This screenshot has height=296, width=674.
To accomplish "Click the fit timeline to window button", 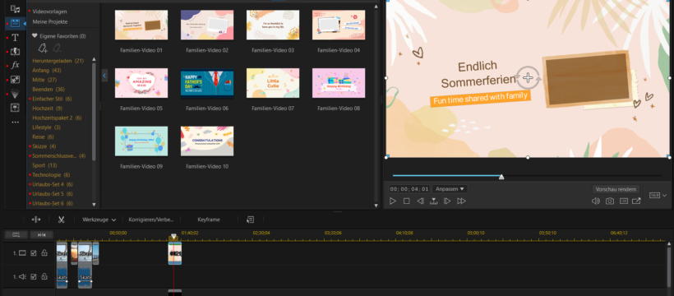I will click(x=42, y=235).
